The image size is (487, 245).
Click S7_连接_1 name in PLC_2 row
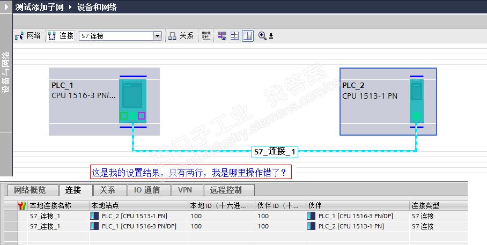(45, 216)
